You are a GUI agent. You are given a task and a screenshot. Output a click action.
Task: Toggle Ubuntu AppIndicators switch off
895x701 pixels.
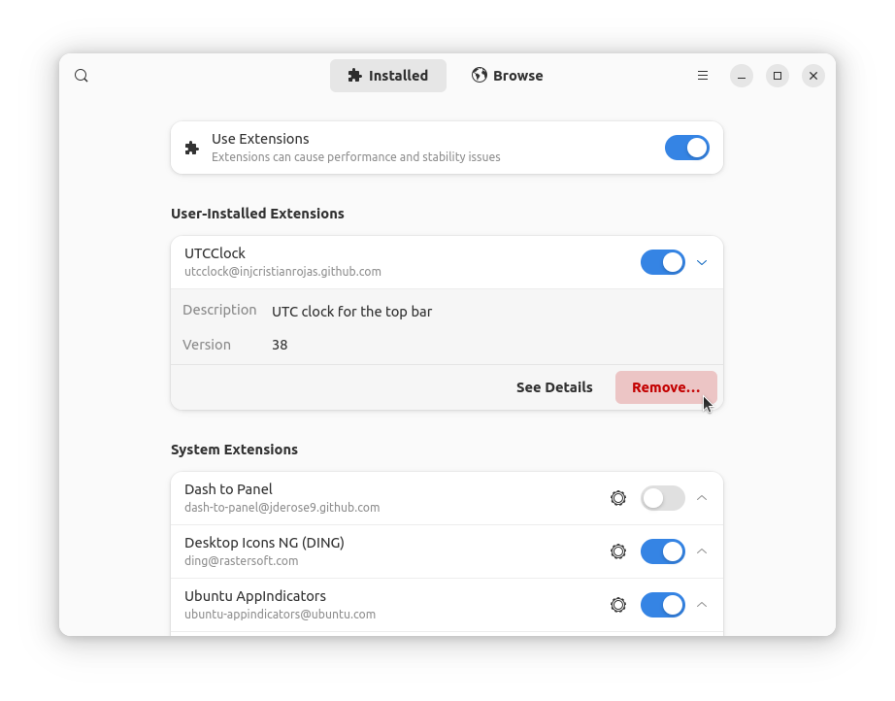coord(663,605)
